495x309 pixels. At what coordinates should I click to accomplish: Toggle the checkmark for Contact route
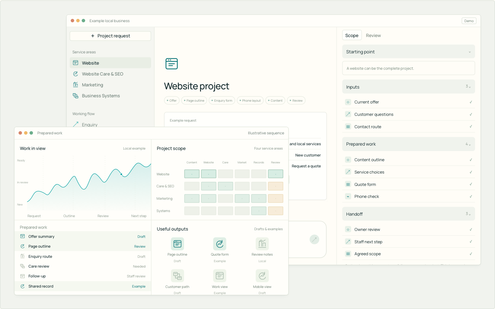click(471, 127)
